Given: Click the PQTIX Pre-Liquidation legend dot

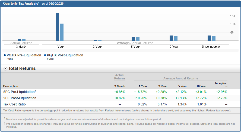Looking at the screenshot, I should point(5,55).
